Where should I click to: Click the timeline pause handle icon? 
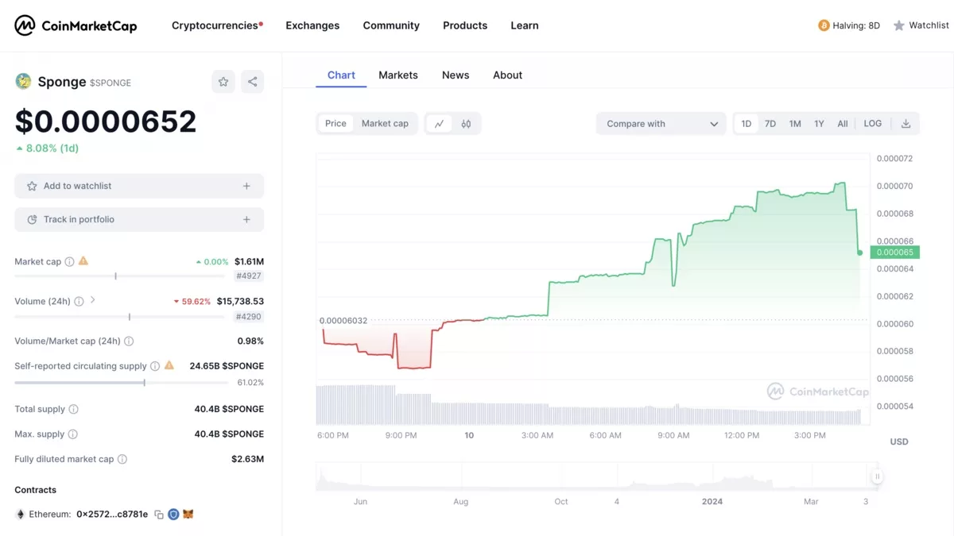click(x=877, y=476)
